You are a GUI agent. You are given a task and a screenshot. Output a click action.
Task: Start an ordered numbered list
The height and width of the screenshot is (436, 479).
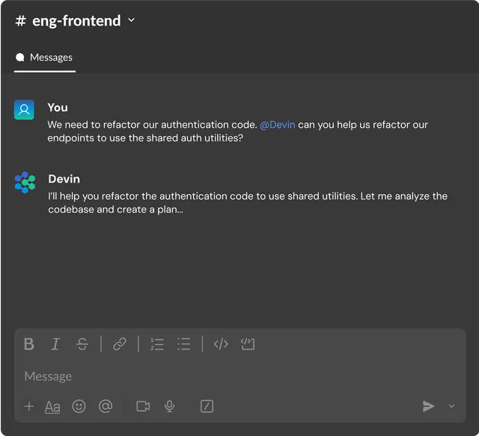pyautogui.click(x=157, y=344)
